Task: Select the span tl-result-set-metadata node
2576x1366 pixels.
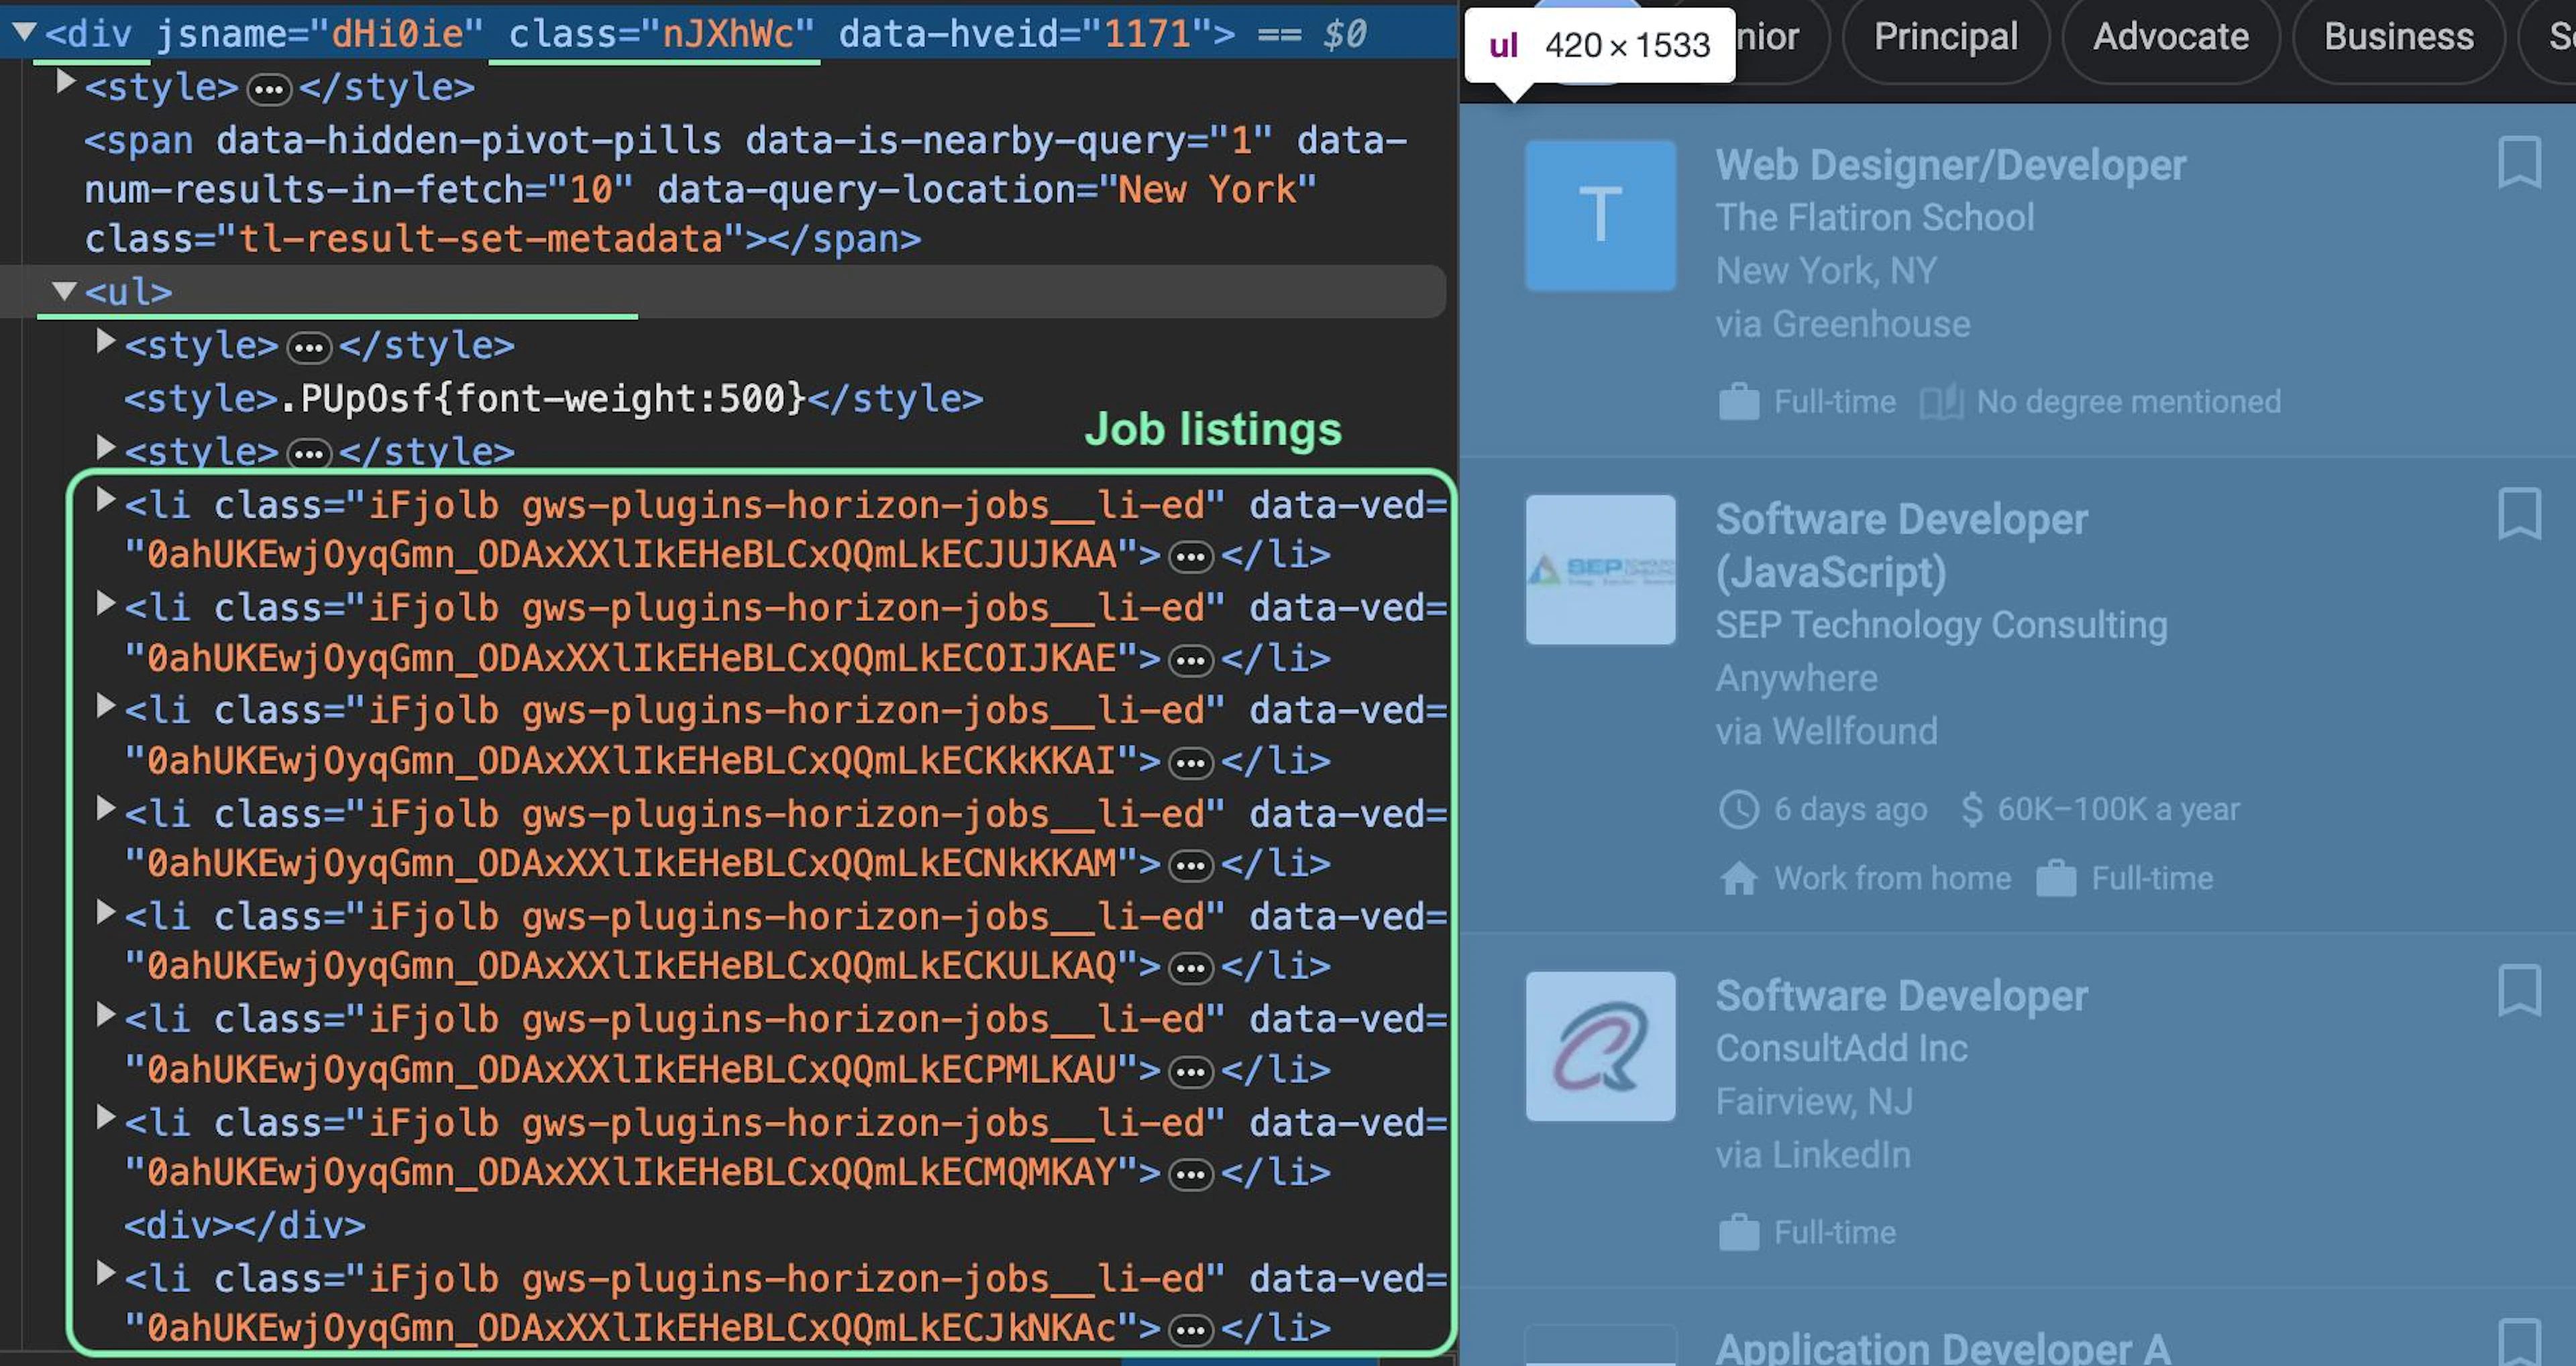Action: tap(745, 189)
